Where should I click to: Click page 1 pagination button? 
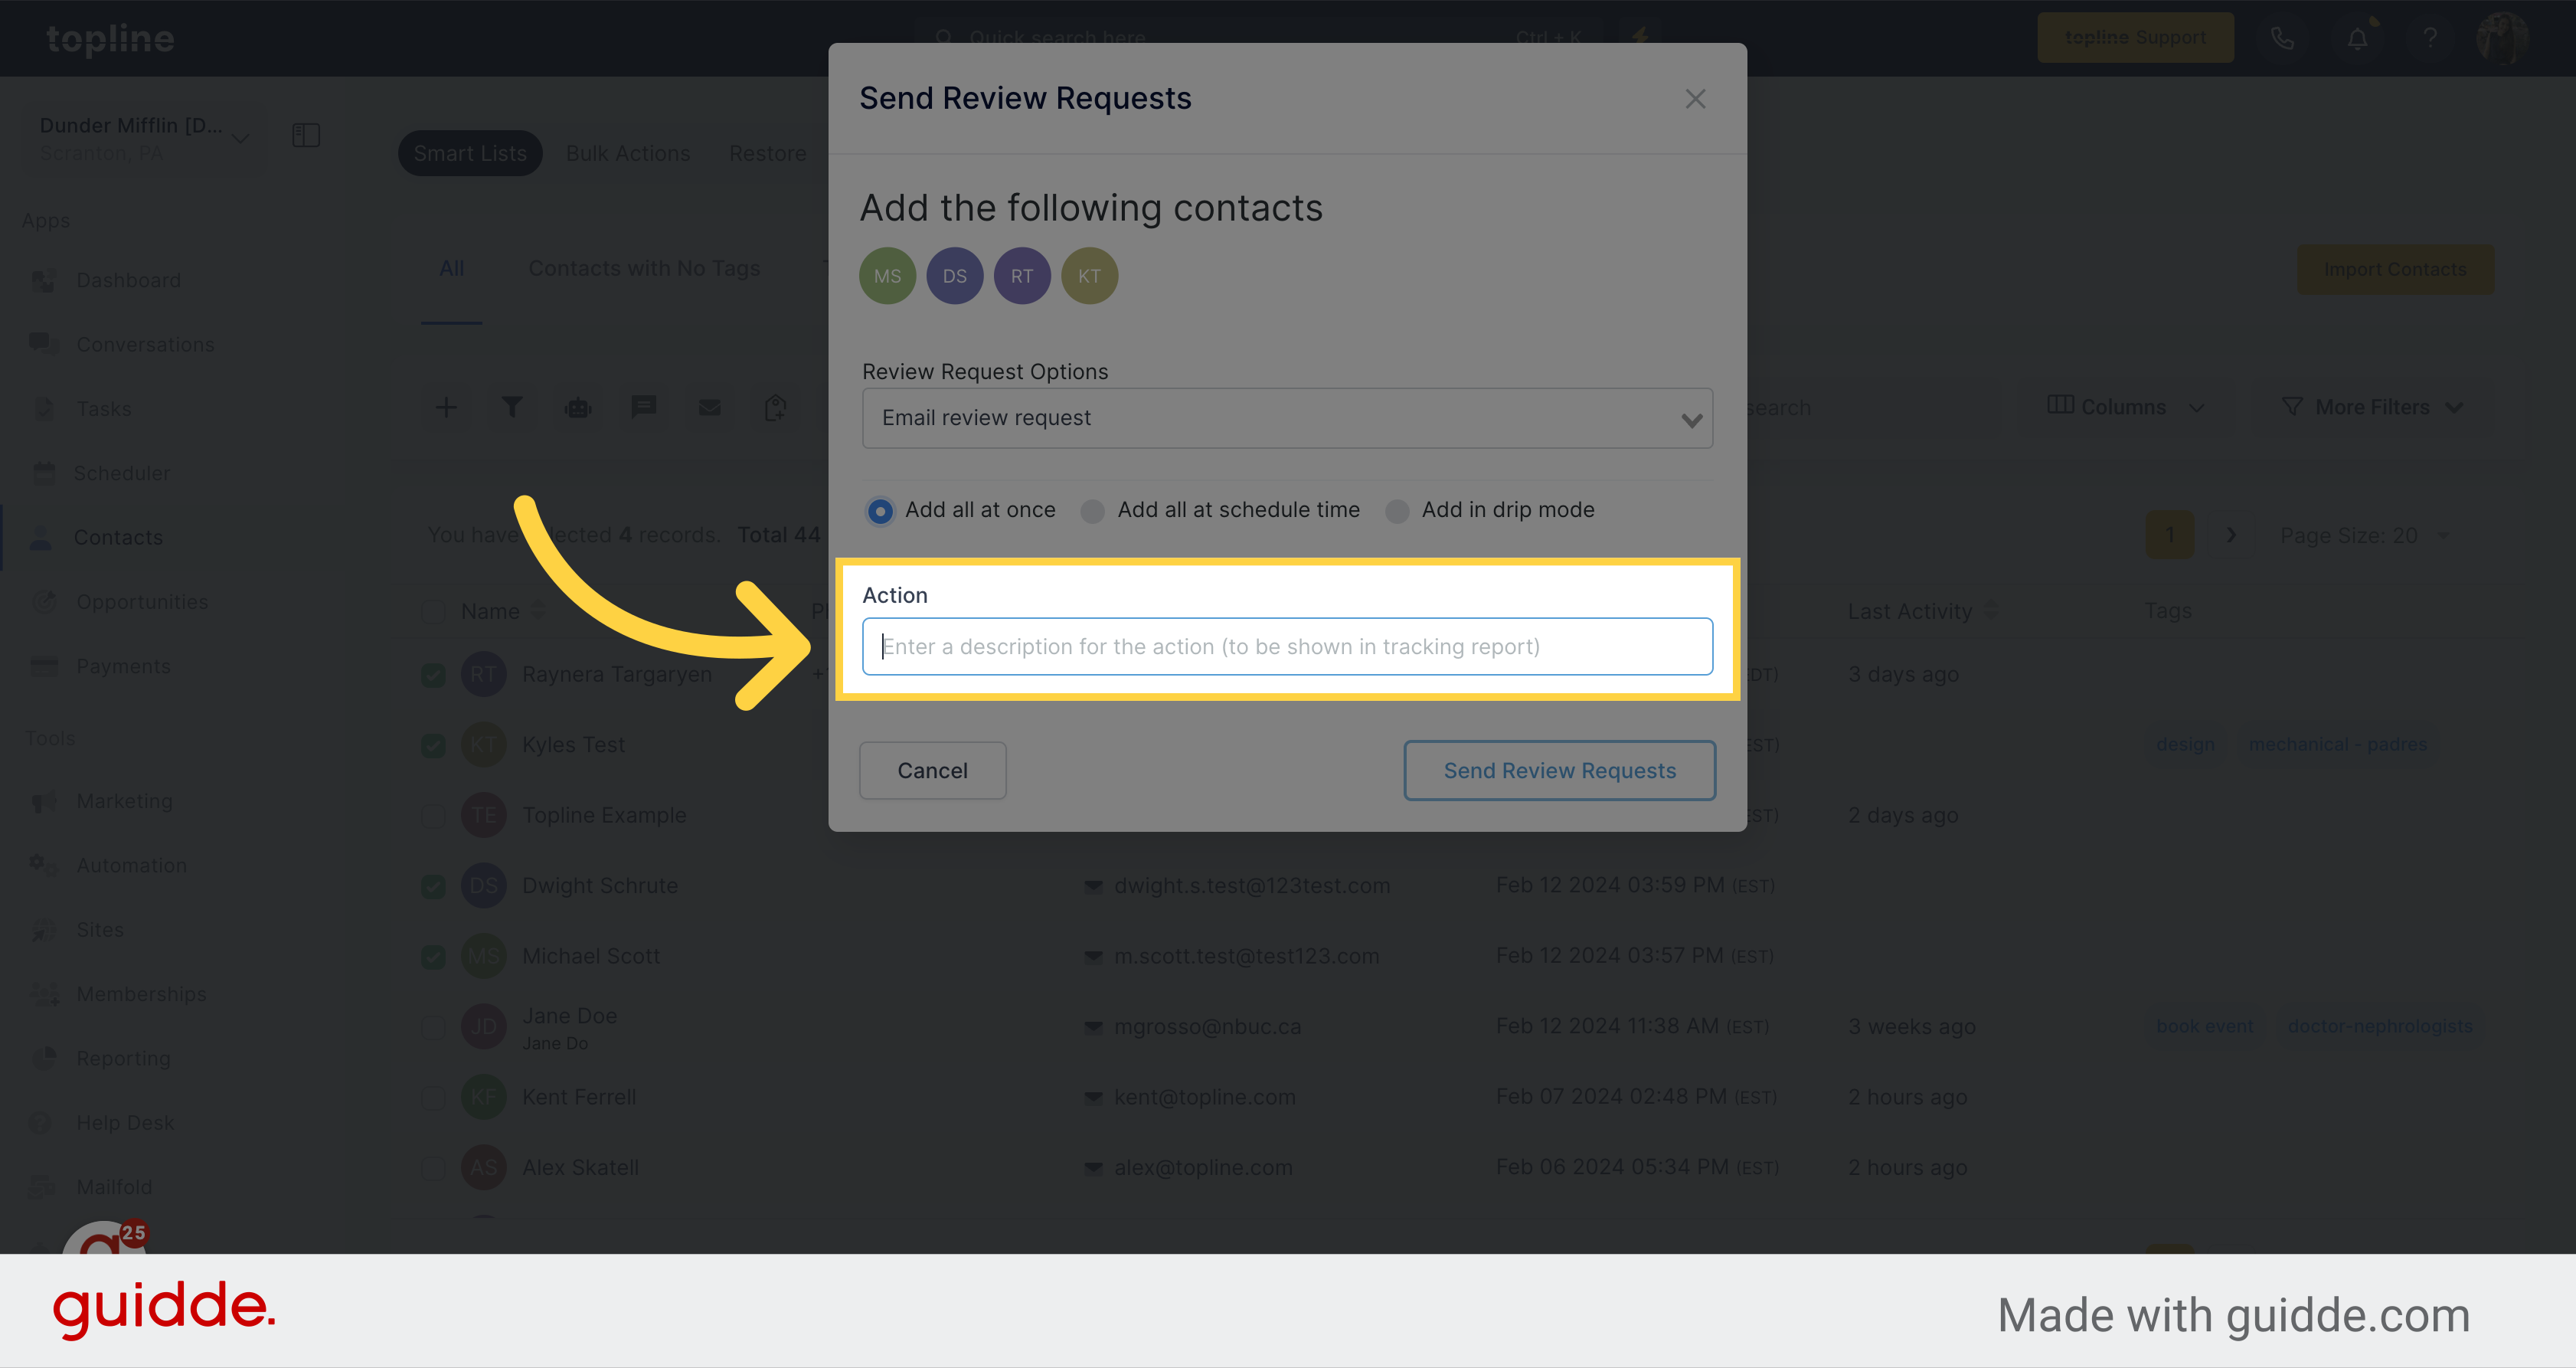(2170, 535)
